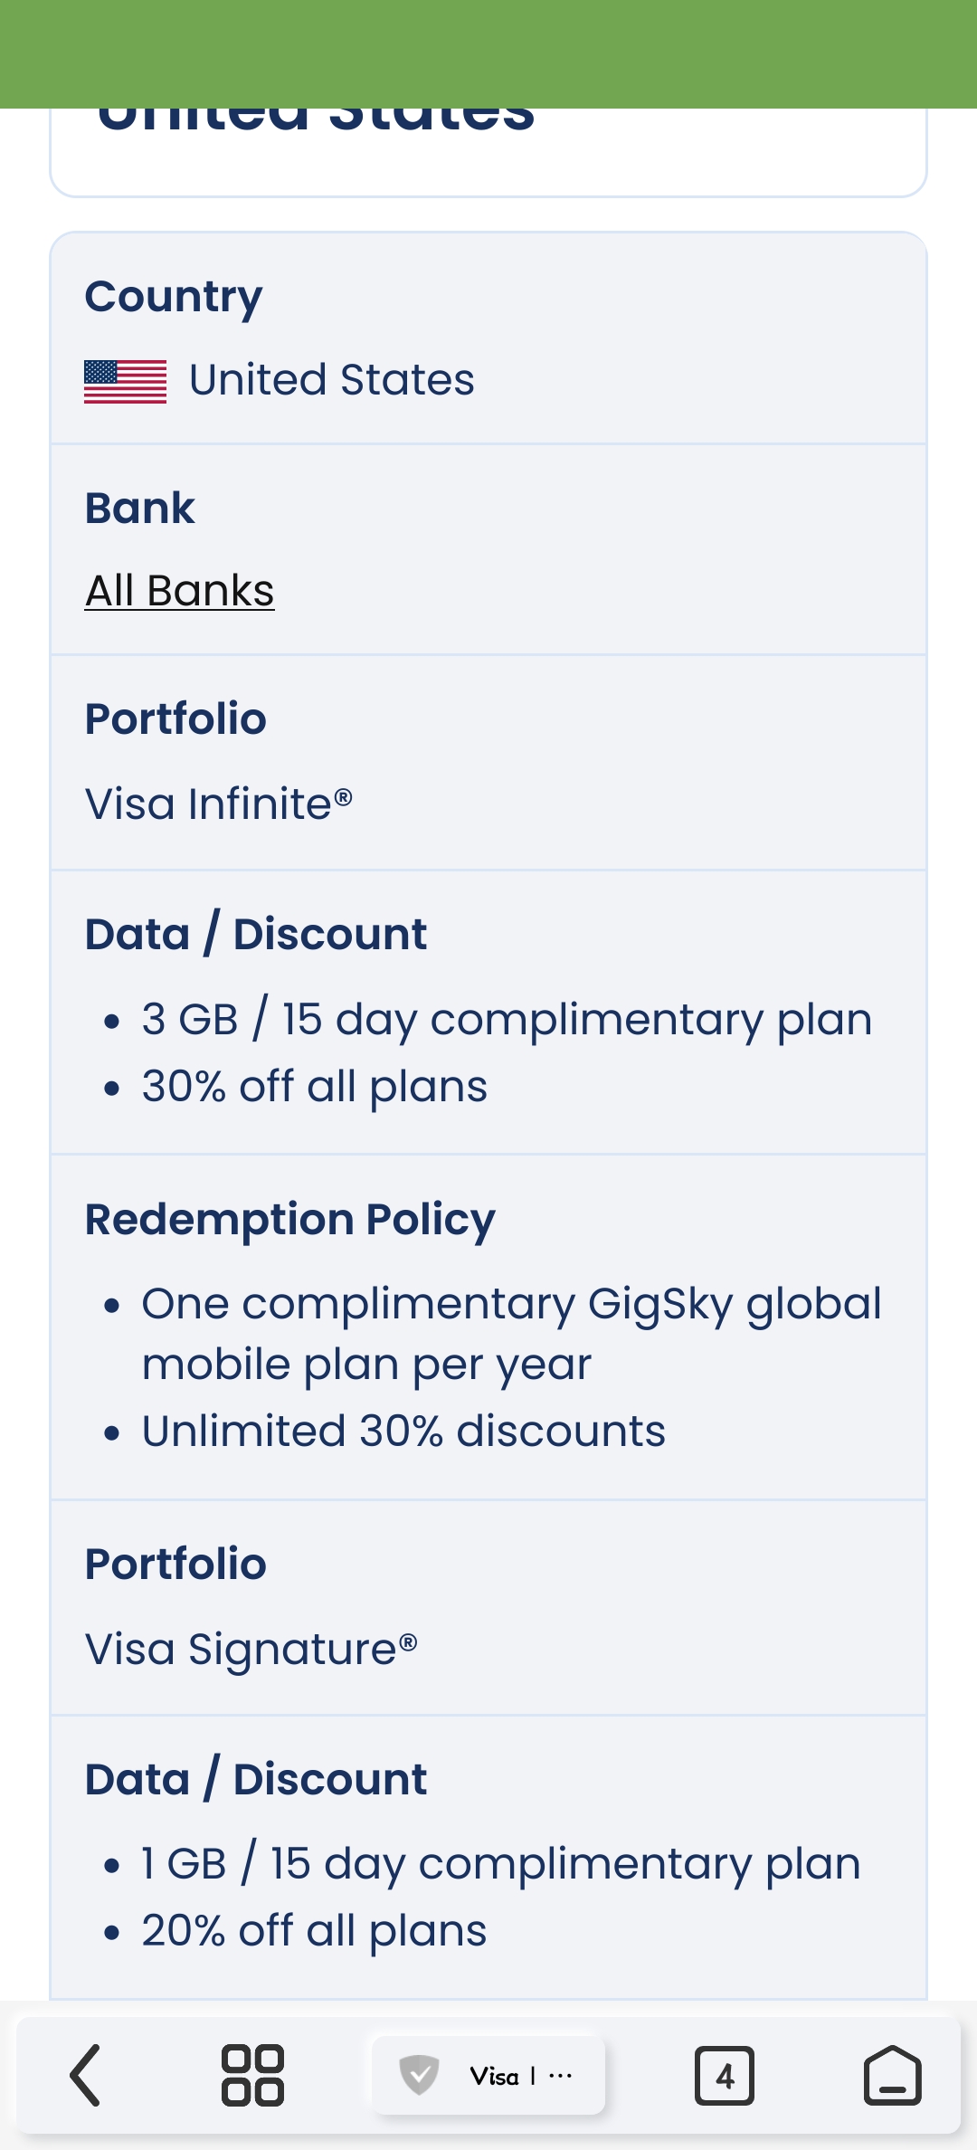977x2150 pixels.
Task: Tap the ellipsis in the address bar
Action: [561, 2075]
